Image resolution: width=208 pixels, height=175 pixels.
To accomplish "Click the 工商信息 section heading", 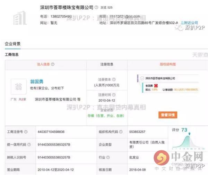I will [x=12, y=55].
